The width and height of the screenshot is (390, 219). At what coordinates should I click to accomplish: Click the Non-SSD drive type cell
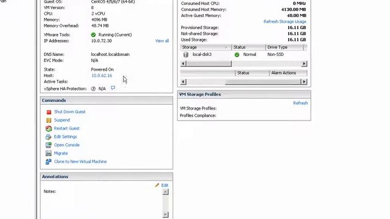(x=275, y=54)
